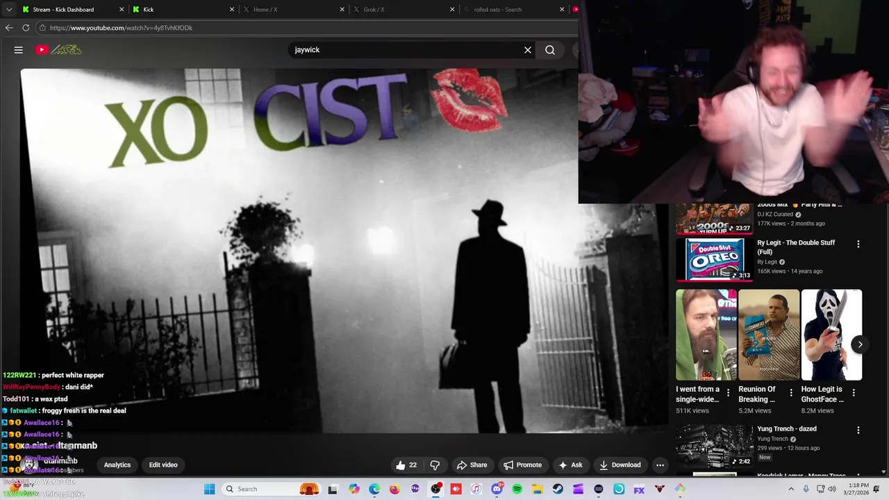Close the Stream - Kick Dashboard tab
The image size is (889, 500).
tap(122, 10)
